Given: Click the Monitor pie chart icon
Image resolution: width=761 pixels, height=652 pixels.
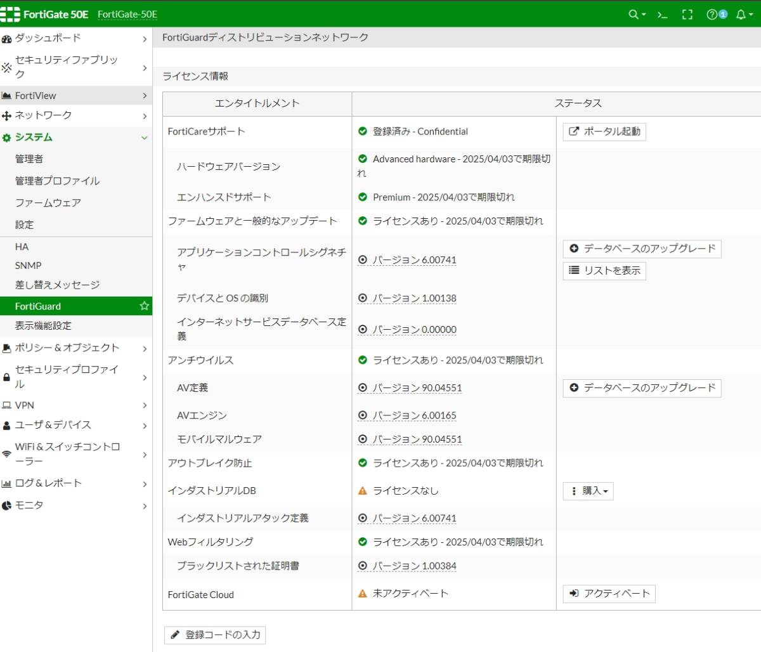Looking at the screenshot, I should [6, 505].
